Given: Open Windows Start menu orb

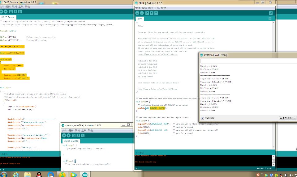Looking at the screenshot, I should [x=3, y=174].
